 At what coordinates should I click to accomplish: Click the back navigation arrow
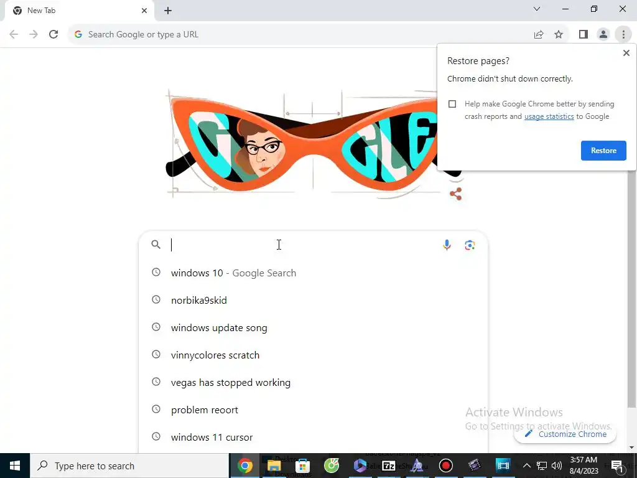[14, 35]
